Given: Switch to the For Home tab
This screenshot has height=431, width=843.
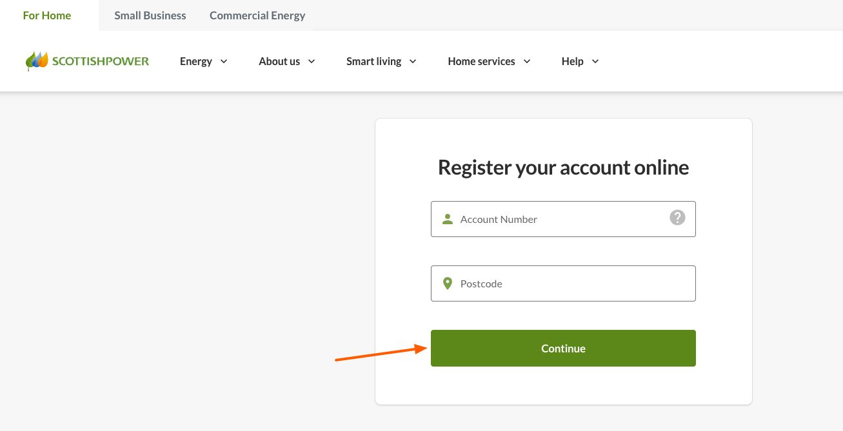Looking at the screenshot, I should [47, 15].
